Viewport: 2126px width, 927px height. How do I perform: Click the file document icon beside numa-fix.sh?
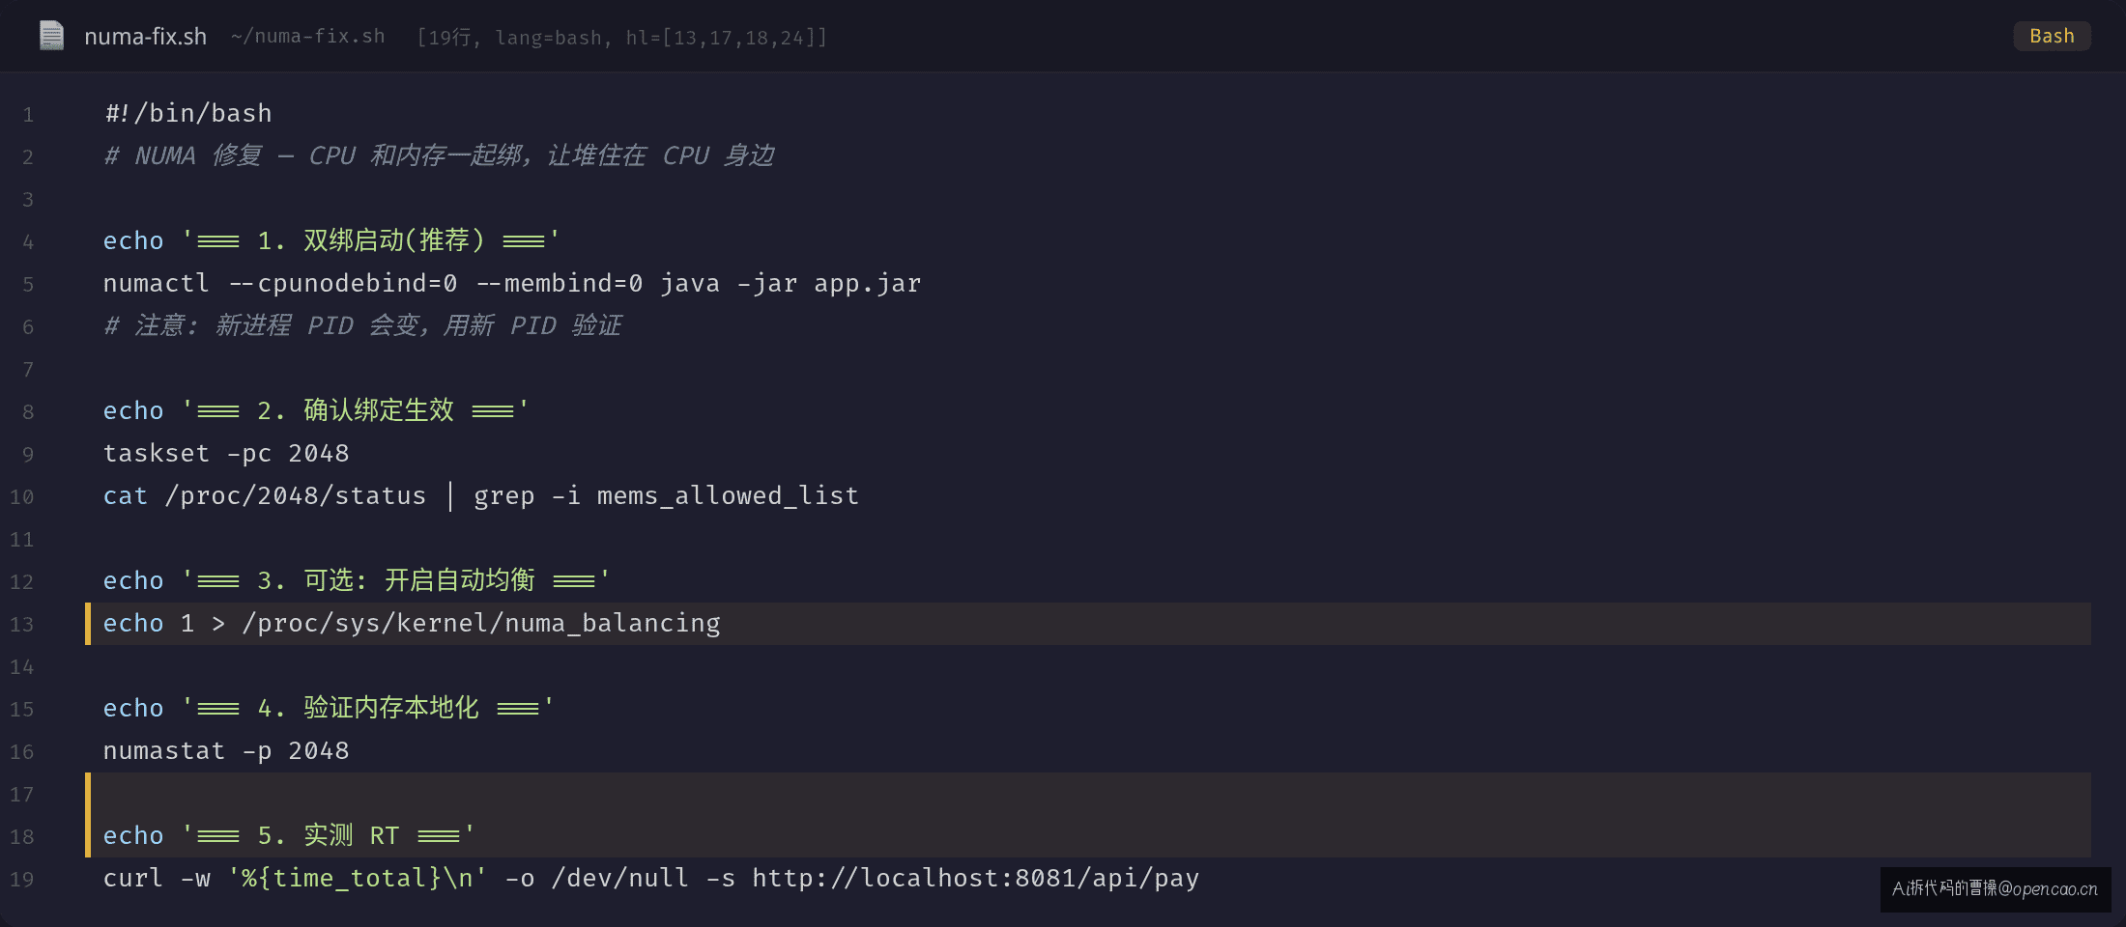(x=51, y=36)
